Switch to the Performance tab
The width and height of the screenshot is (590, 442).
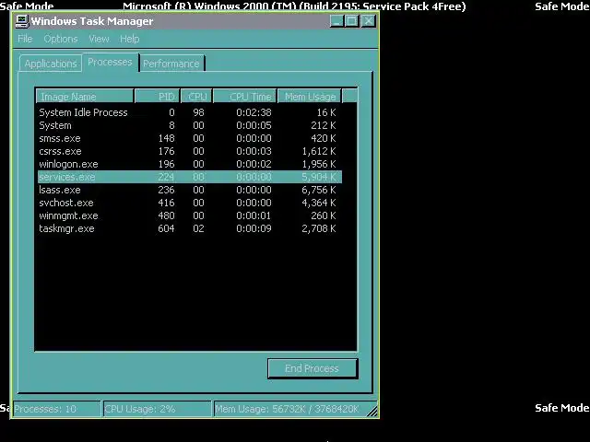(x=171, y=64)
